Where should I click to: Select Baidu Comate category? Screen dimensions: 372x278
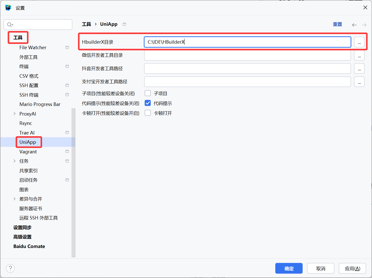29,246
